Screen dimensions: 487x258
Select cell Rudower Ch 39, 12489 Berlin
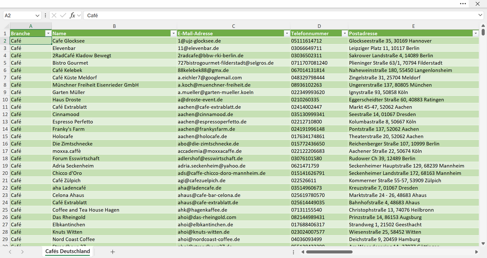(x=414, y=159)
